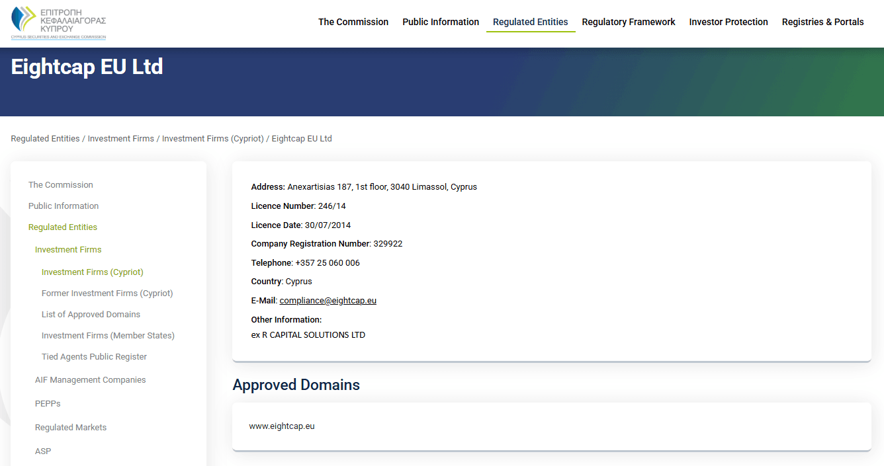884x466 pixels.
Task: Click the www.eightcap.eu approved domain
Action: 282,426
